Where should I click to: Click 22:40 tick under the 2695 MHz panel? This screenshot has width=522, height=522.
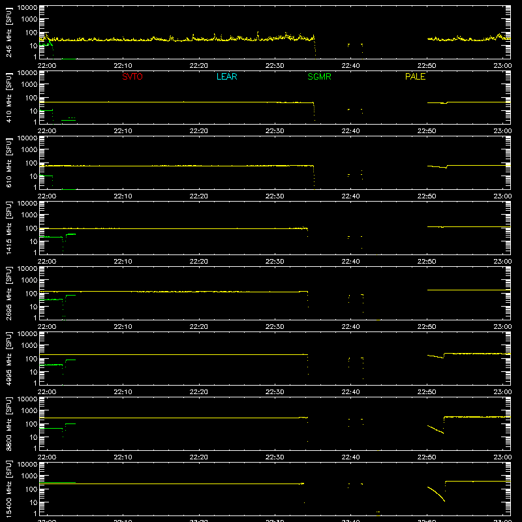tap(350, 327)
